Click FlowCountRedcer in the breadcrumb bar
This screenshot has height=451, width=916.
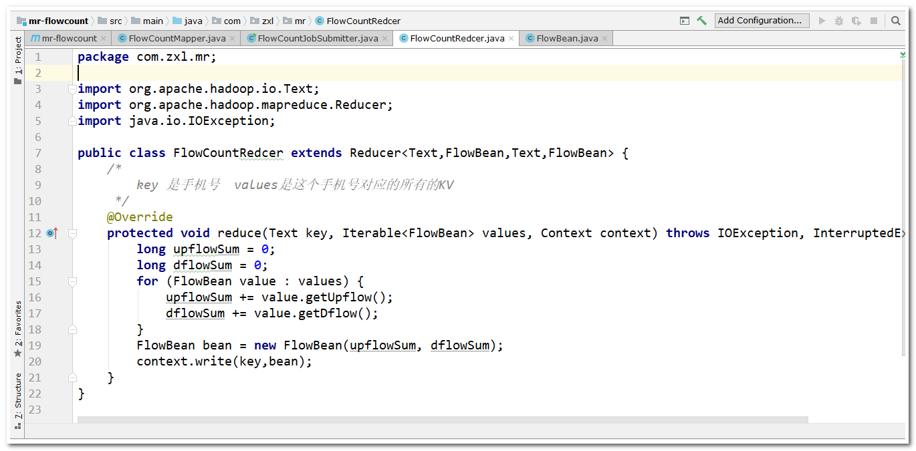tap(358, 21)
